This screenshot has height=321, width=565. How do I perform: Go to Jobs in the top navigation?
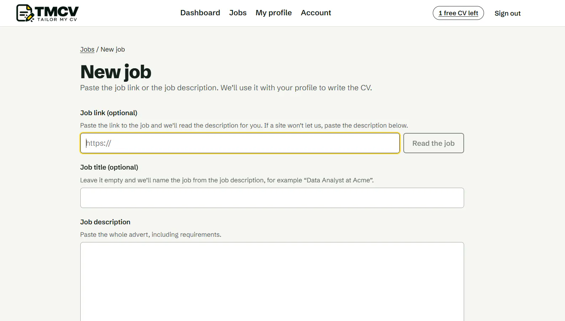[x=238, y=13]
